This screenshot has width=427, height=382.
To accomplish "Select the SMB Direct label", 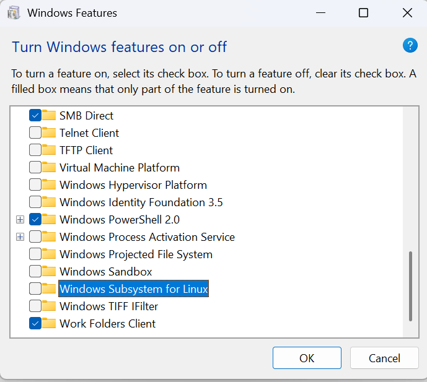I will pyautogui.click(x=86, y=116).
